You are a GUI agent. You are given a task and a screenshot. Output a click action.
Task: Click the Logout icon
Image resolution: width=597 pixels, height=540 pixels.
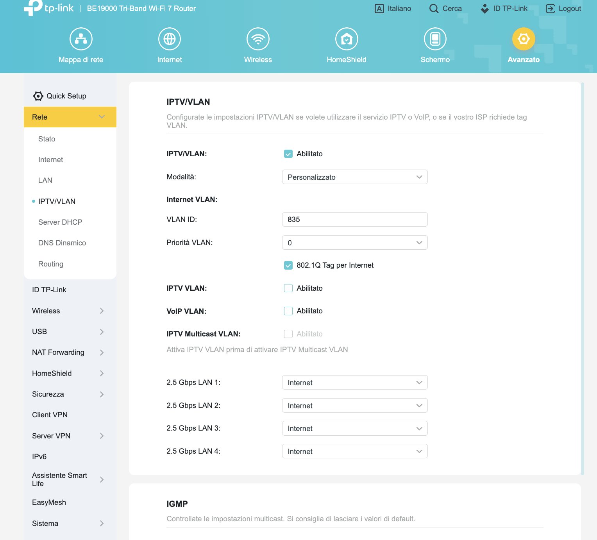pyautogui.click(x=550, y=9)
